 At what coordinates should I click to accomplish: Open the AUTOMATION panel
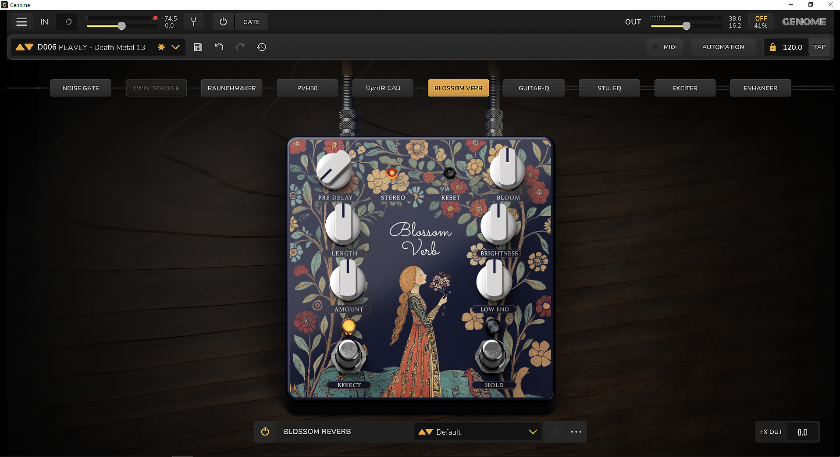pos(723,47)
